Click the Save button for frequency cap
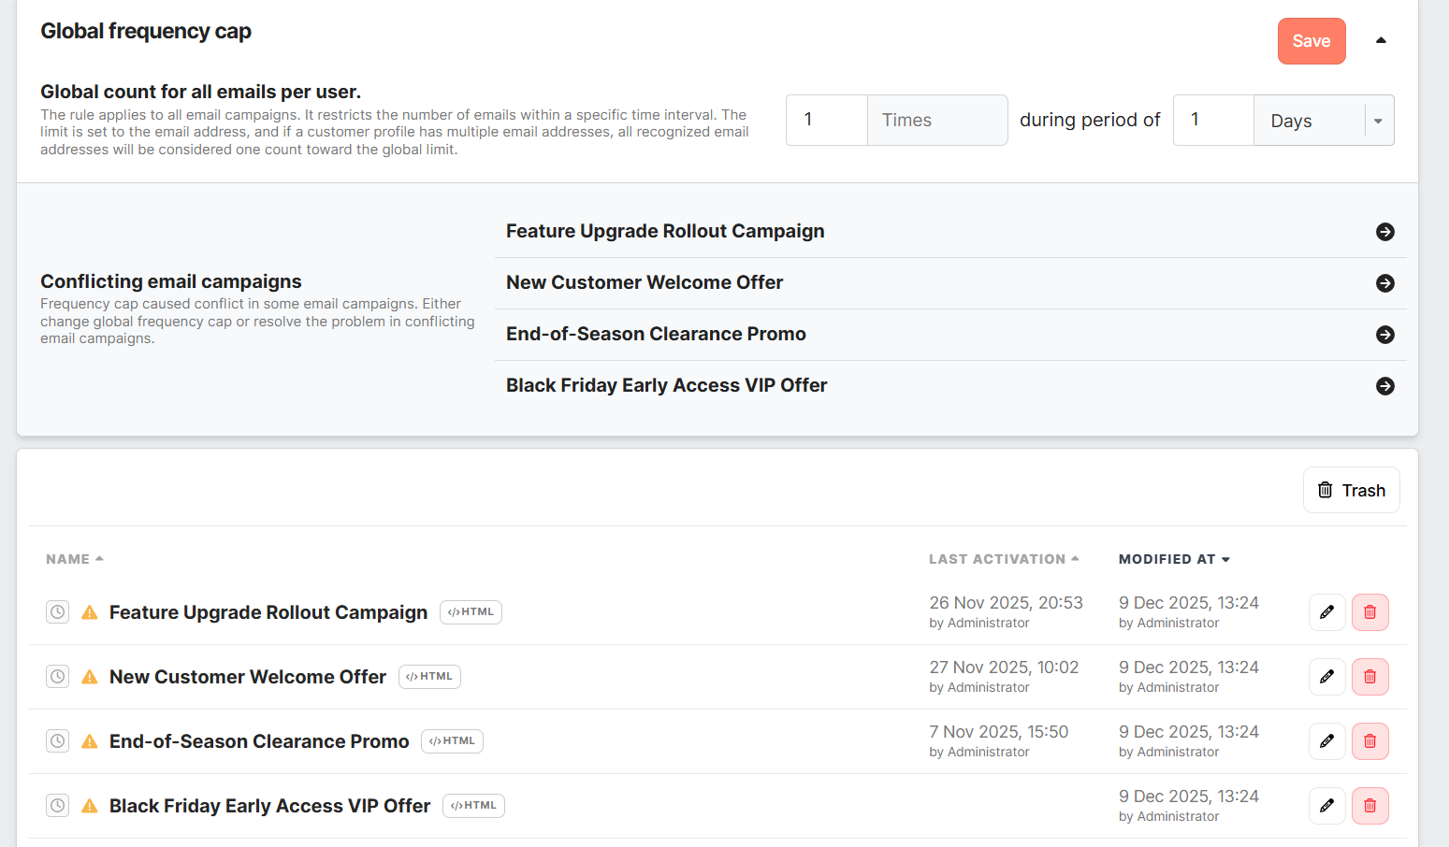This screenshot has width=1449, height=847. pyautogui.click(x=1311, y=41)
